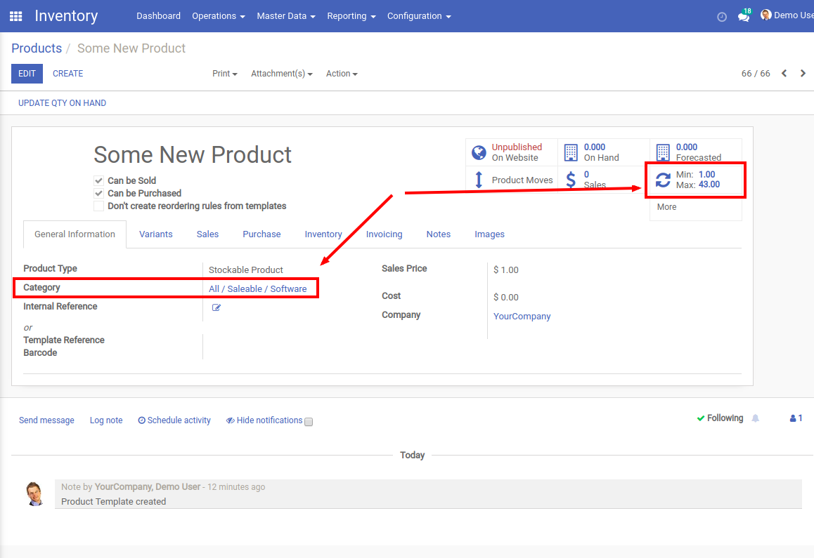
Task: Open the messaging icon showing 18 notifications
Action: pos(744,15)
